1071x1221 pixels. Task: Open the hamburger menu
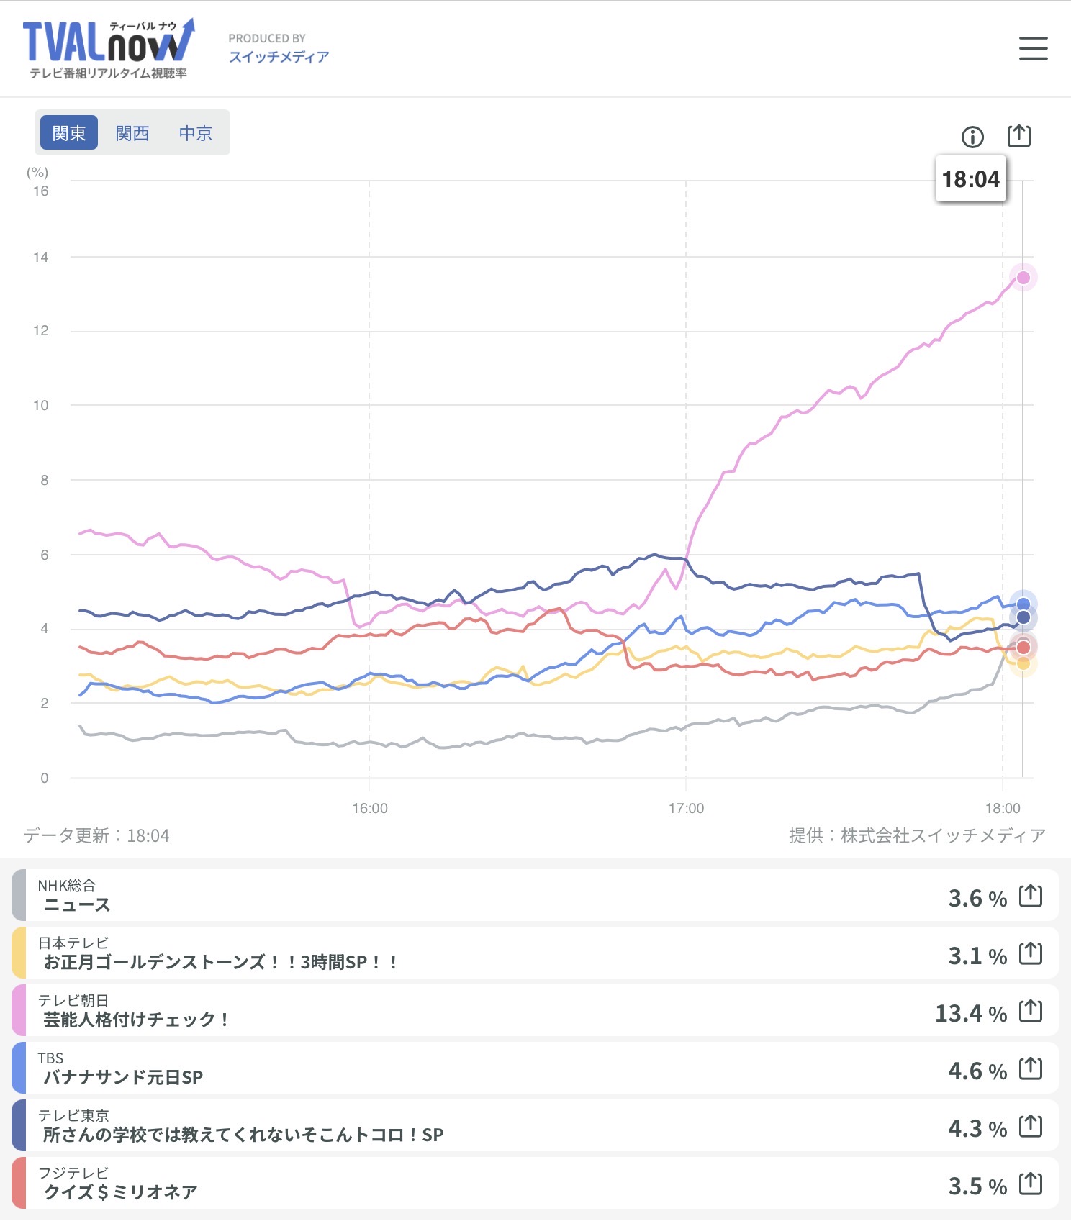click(1033, 48)
